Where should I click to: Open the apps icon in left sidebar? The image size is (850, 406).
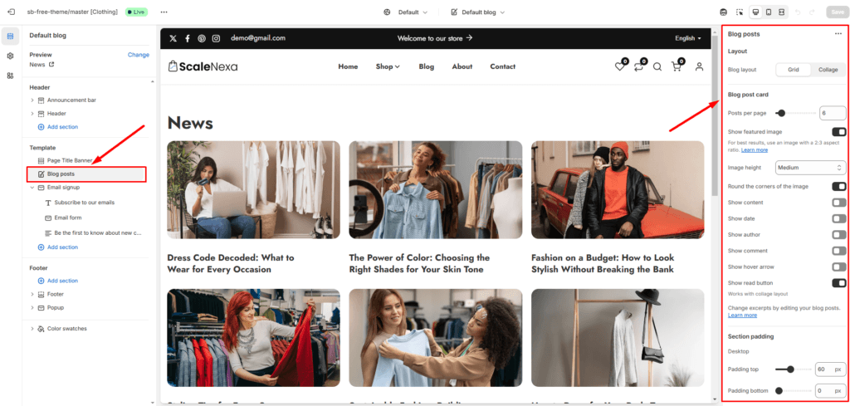pos(10,76)
